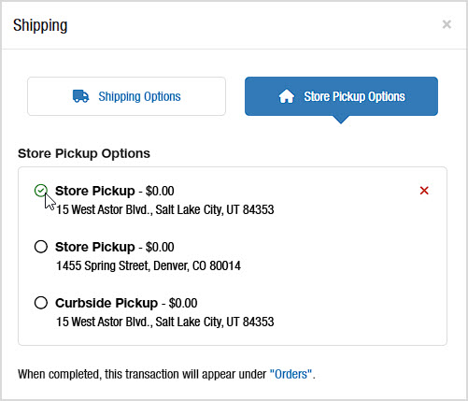Screen dimensions: 468x401
Task: Click the Store Pickup label above the Denver address
Action: (x=95, y=247)
